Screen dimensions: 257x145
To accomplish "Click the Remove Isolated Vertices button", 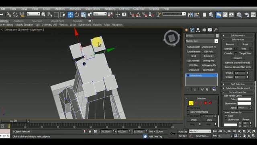I will pos(237,63).
